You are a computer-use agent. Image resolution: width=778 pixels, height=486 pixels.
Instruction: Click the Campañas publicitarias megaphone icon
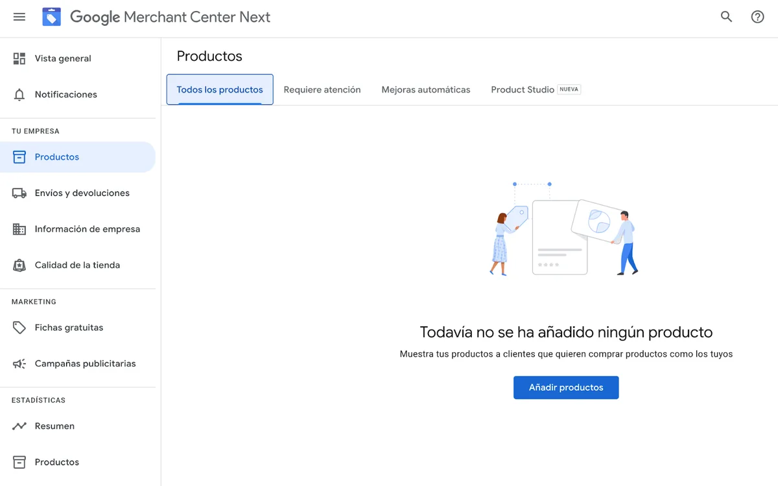tap(19, 364)
